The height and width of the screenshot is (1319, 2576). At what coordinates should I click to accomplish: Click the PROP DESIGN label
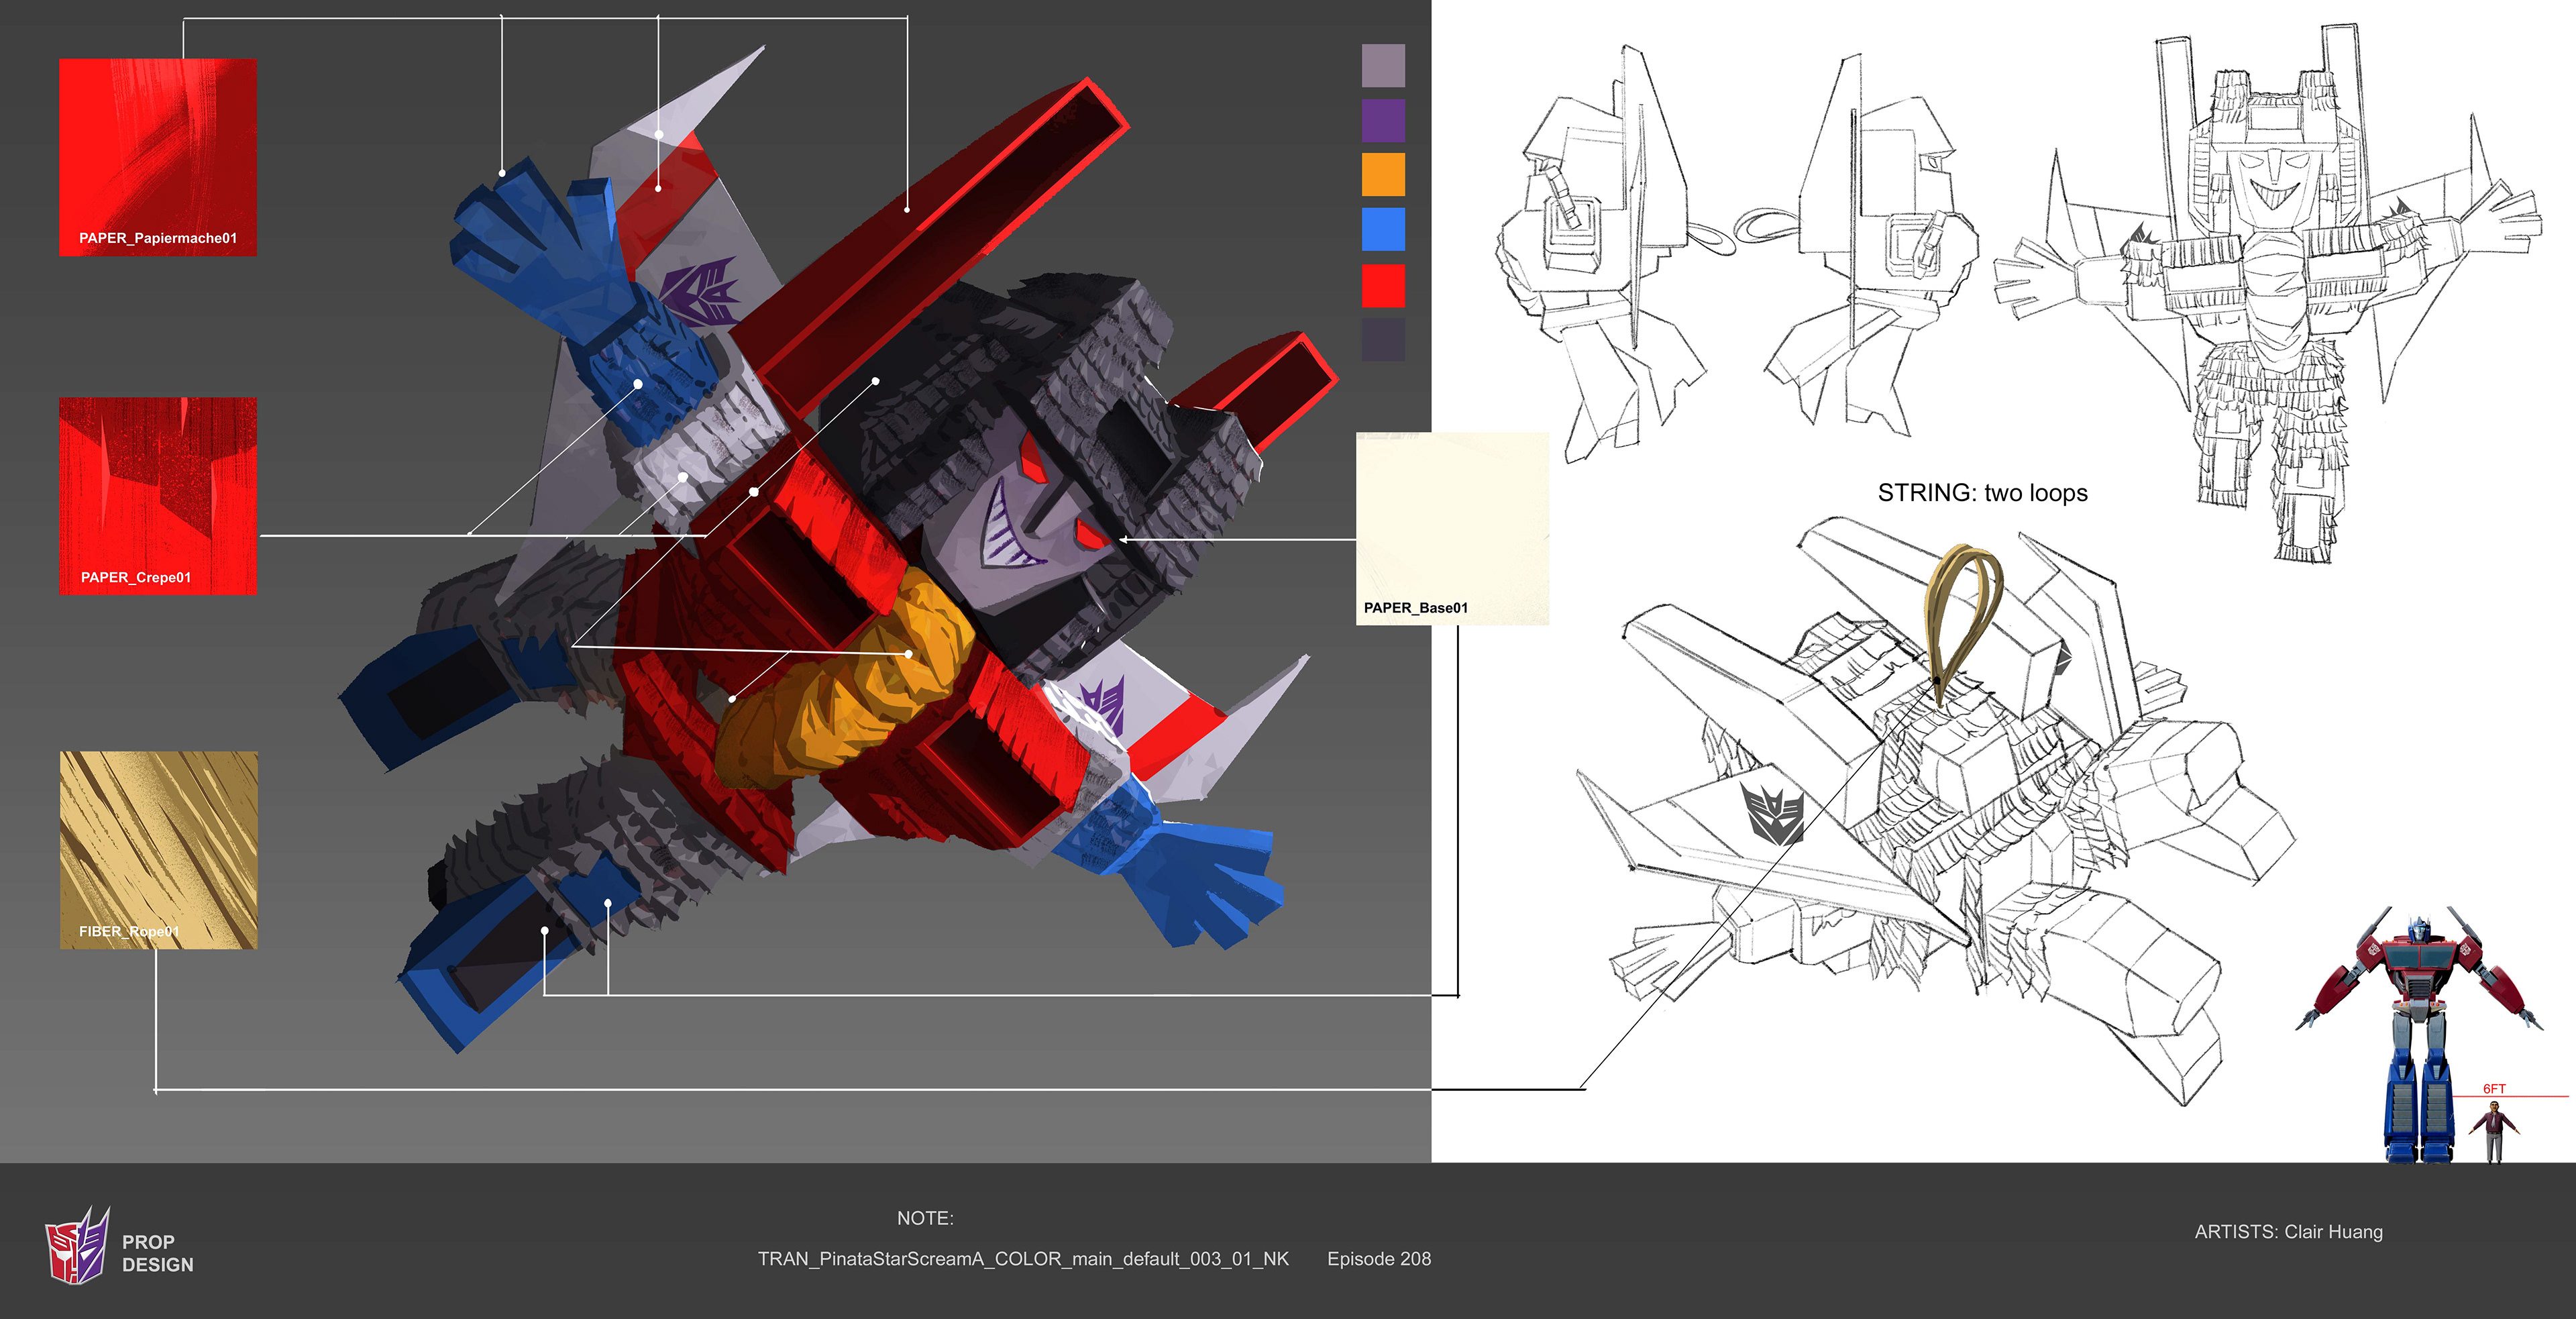click(157, 1253)
